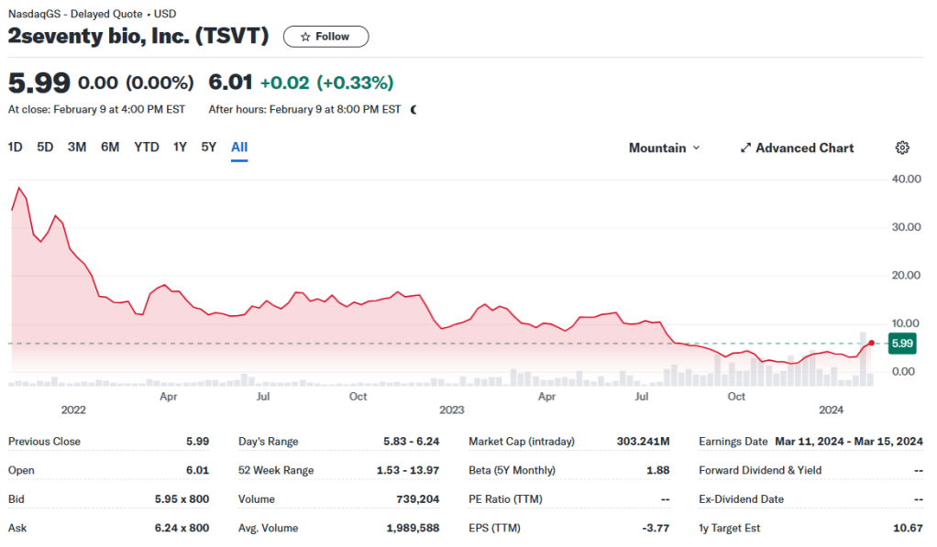
Task: Select YTD time range
Action: point(147,147)
